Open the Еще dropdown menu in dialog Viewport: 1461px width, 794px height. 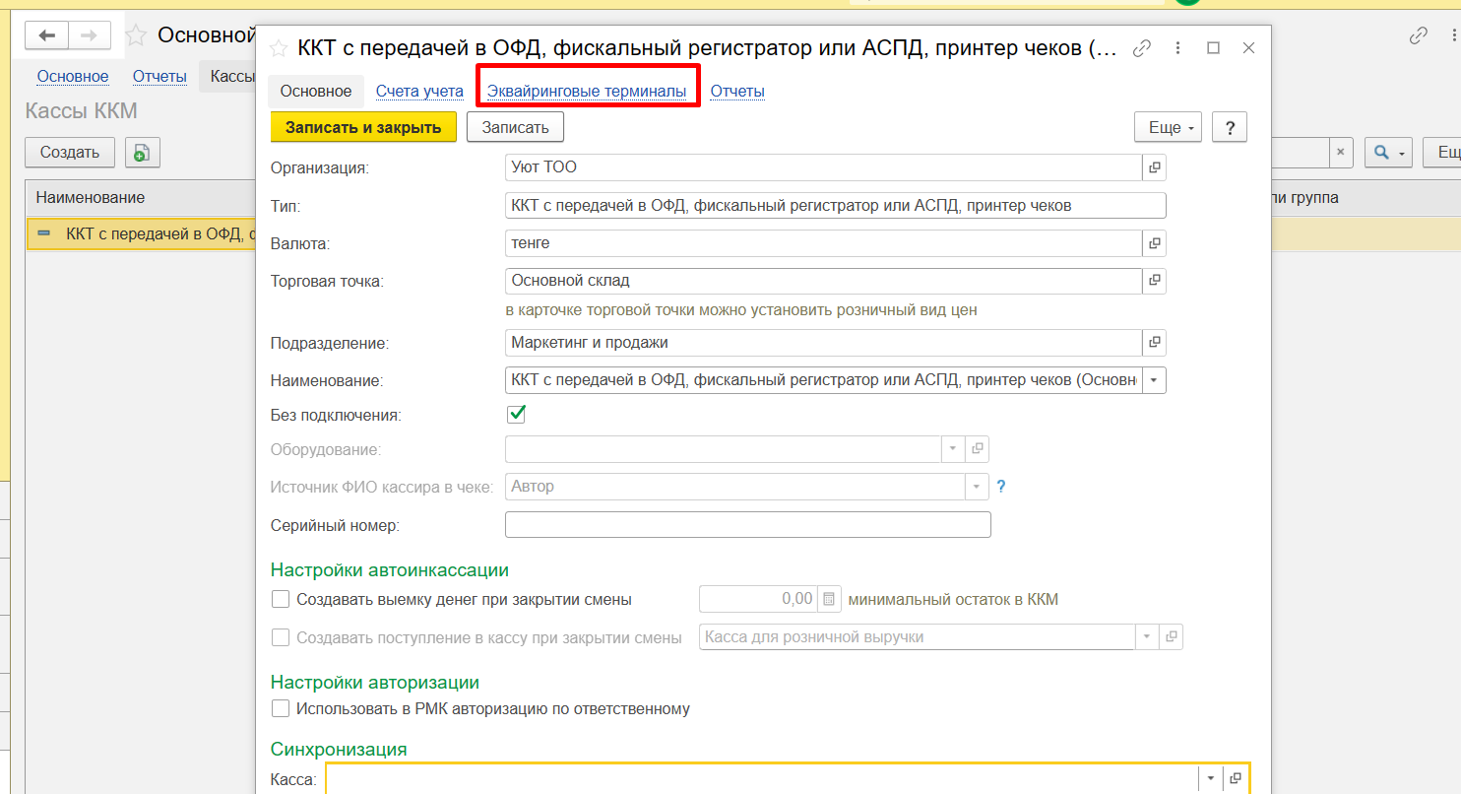click(x=1168, y=127)
